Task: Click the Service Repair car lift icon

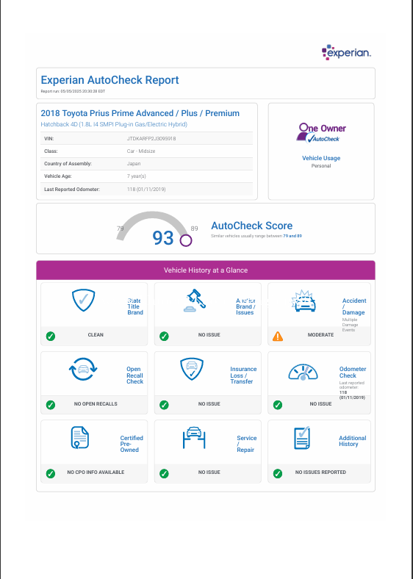Action: 194,438
